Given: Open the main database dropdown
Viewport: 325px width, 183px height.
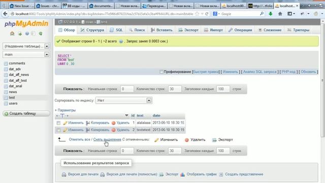Looking at the screenshot, I should 47,54.
